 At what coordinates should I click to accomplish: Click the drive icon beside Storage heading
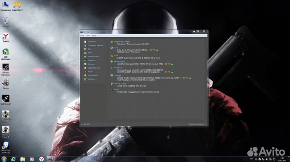[x=112, y=76]
